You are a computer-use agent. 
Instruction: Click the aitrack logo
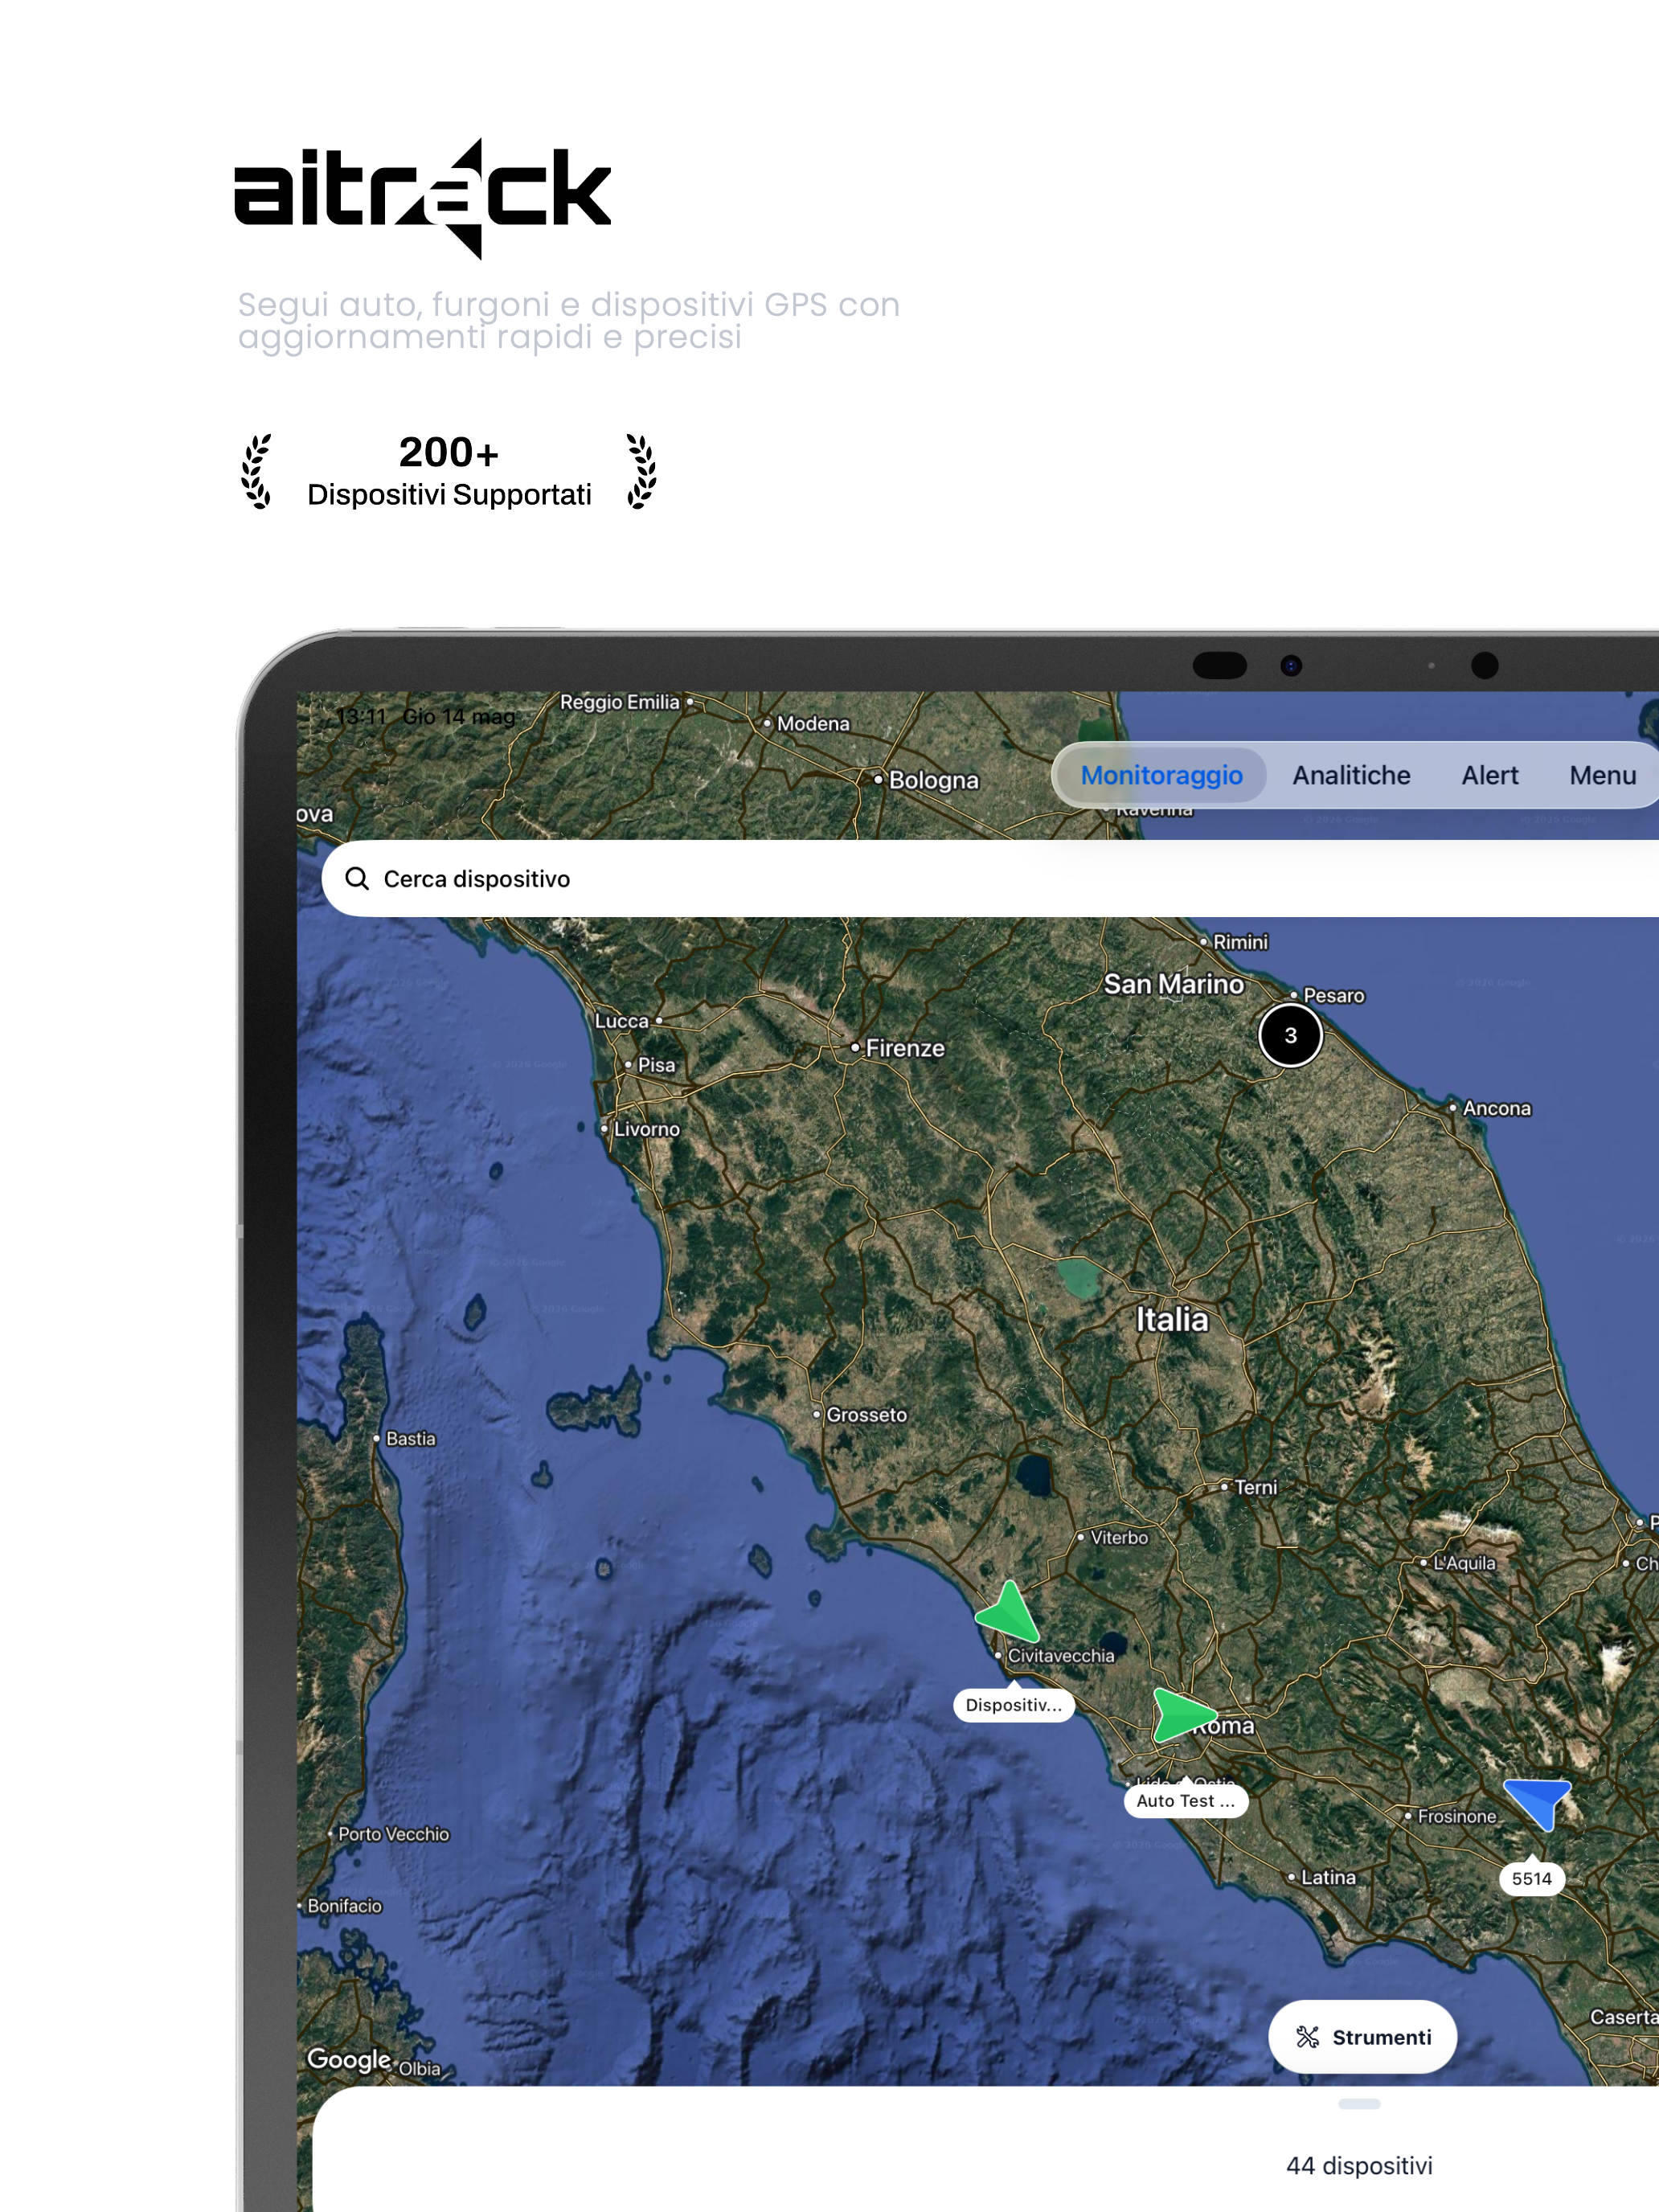(422, 198)
